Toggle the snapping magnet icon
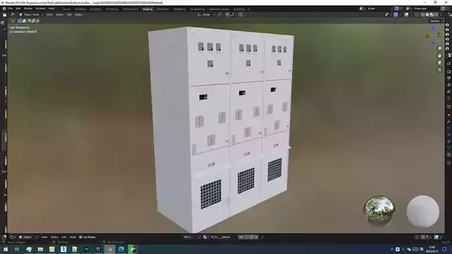The height and width of the screenshot is (254, 452). [227, 15]
